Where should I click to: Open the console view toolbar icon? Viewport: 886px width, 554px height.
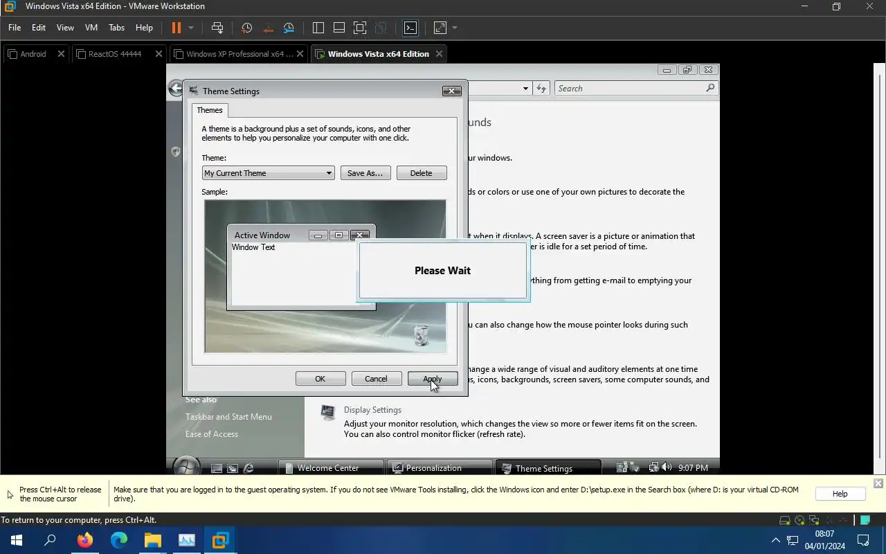click(410, 28)
